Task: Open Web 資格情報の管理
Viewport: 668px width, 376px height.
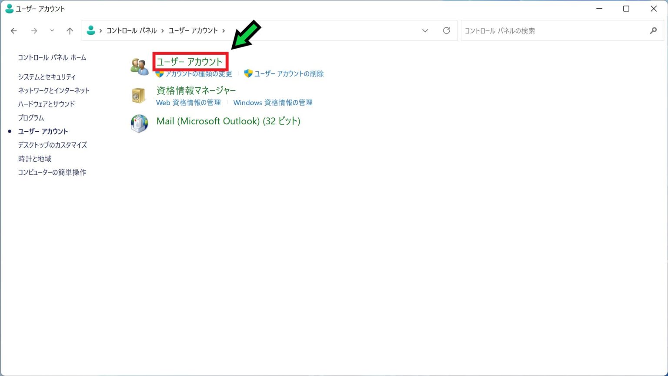Action: 188,103
